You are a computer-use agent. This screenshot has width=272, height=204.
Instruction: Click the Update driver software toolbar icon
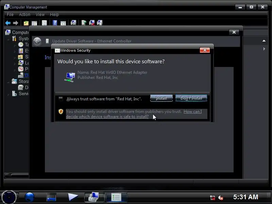point(84,23)
